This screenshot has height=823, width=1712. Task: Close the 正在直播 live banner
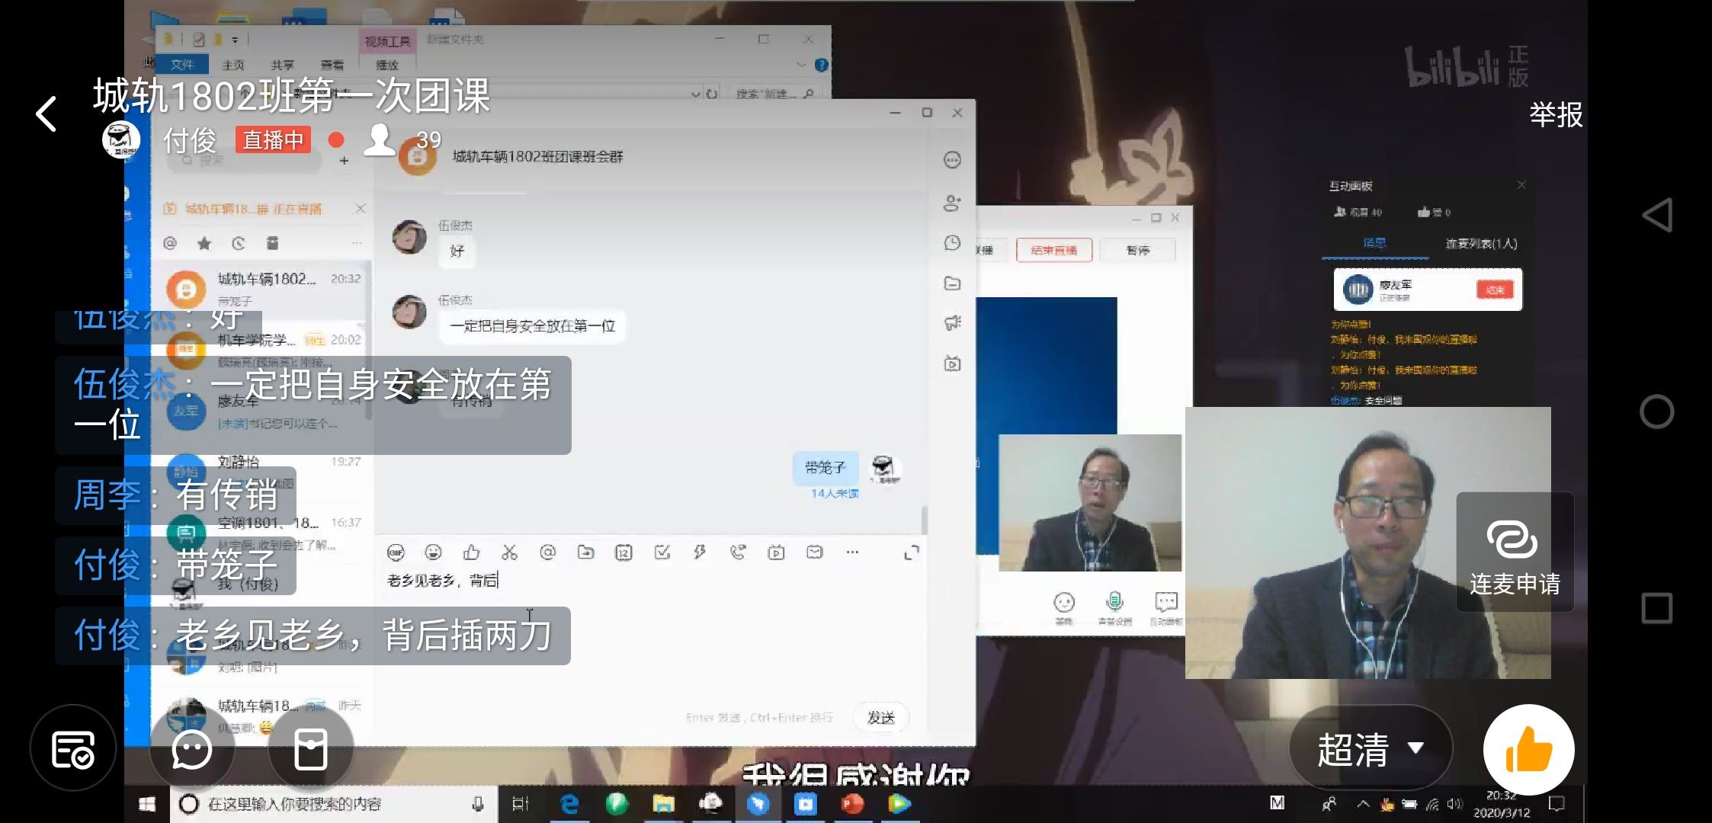[x=360, y=209]
